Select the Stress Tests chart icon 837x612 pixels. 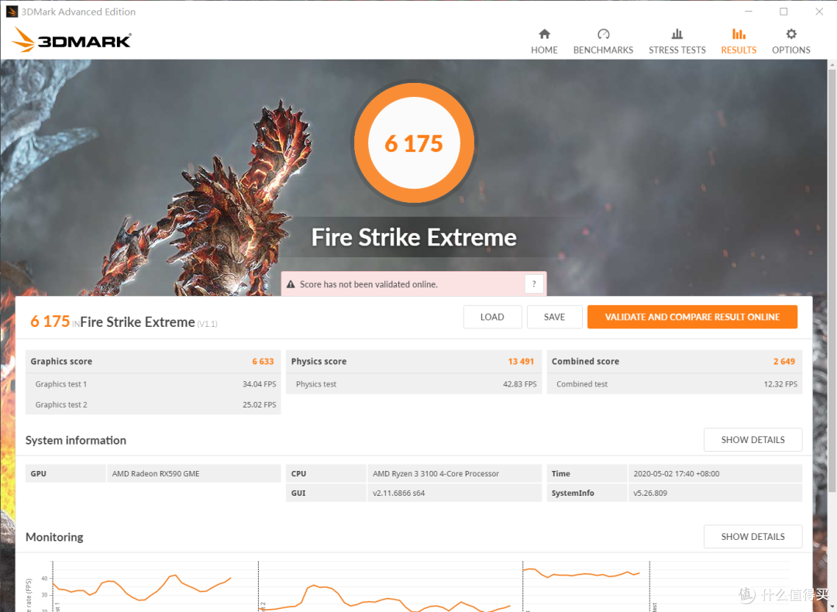click(x=677, y=35)
